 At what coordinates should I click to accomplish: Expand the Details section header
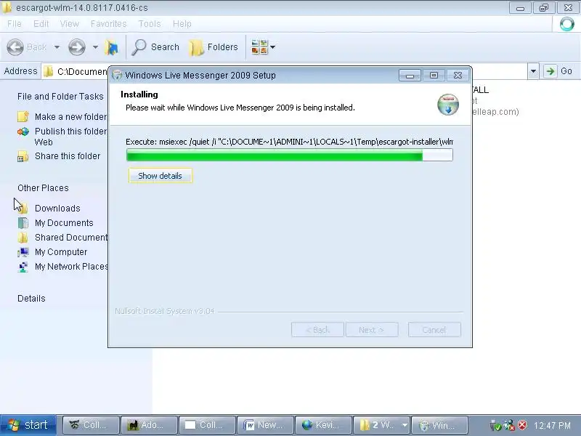(31, 299)
